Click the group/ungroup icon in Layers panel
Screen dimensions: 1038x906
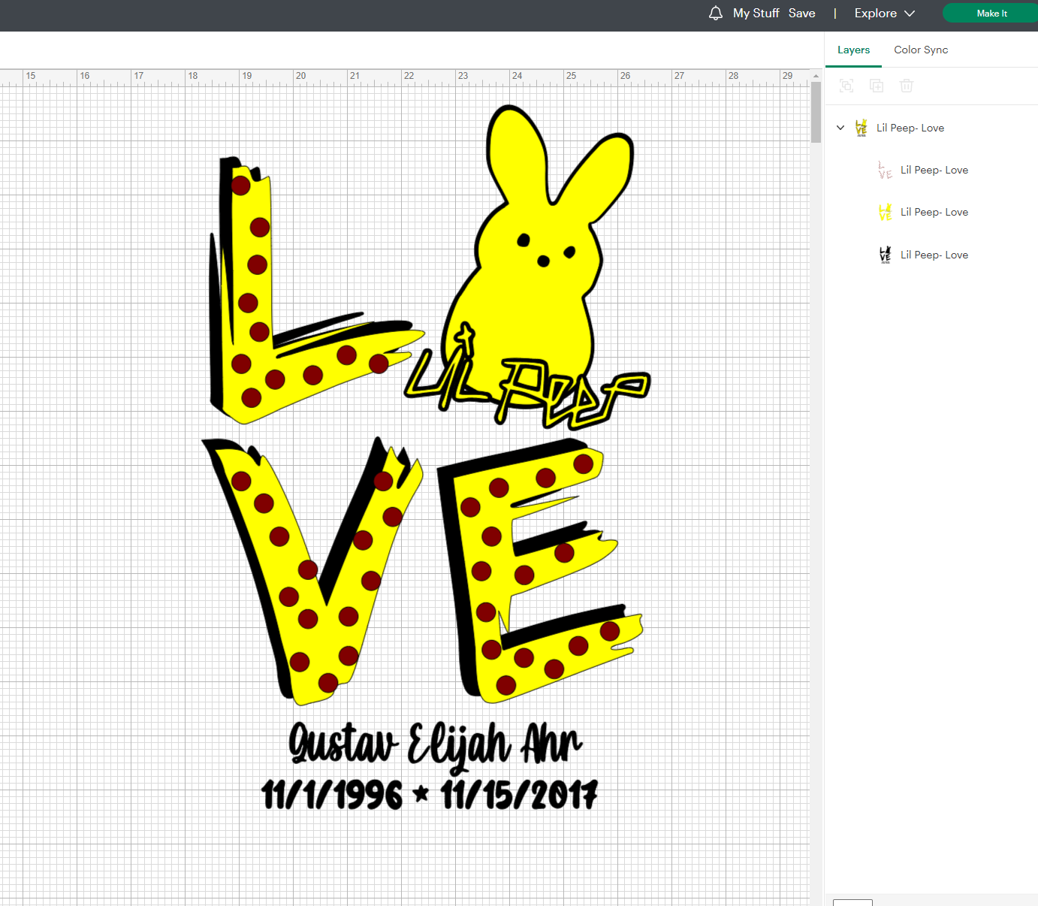[x=846, y=86]
